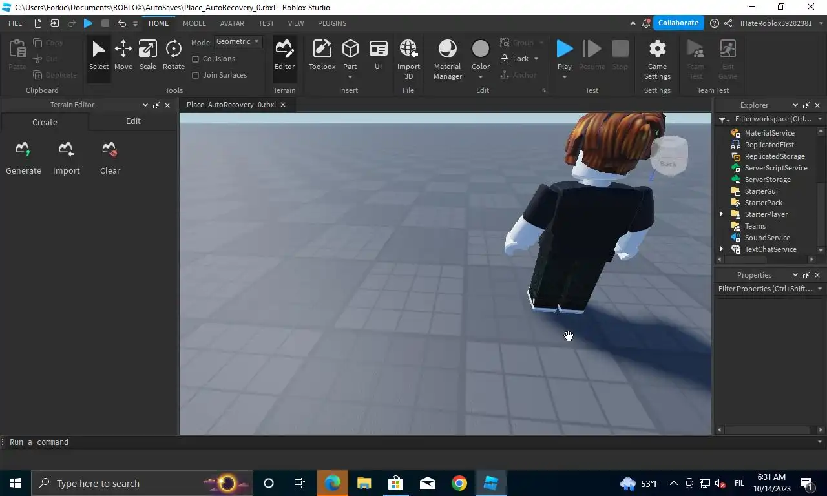Open the FILE menu
The height and width of the screenshot is (496, 827).
point(15,23)
